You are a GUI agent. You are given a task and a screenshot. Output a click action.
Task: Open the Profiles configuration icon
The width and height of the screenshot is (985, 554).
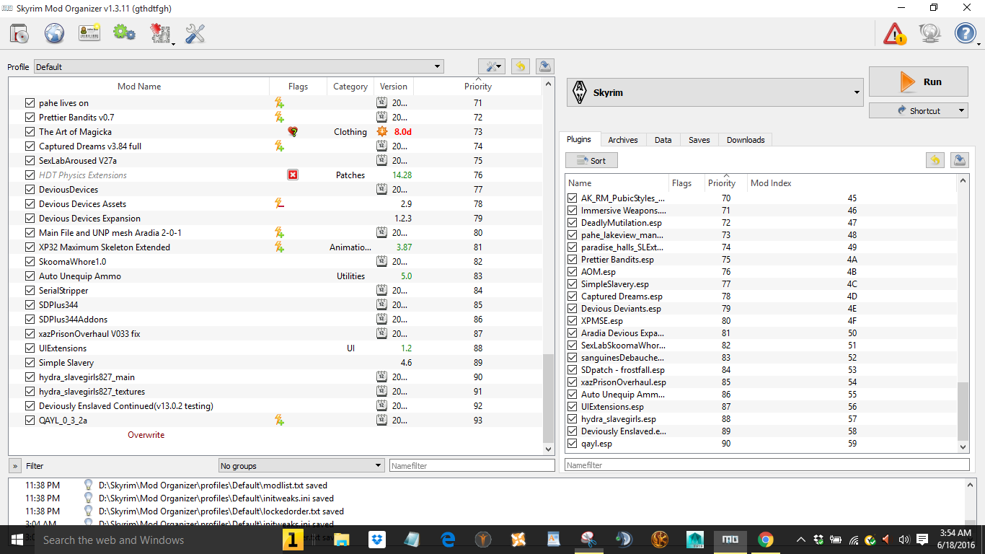coord(89,33)
